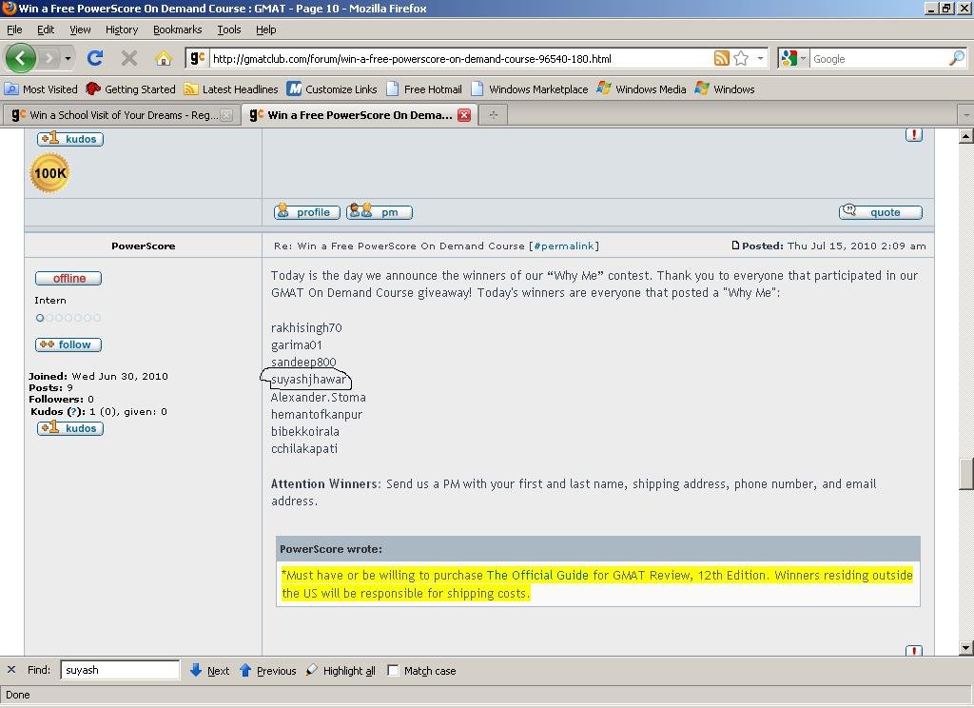Click the search magnifier icon in the Google box
974x708 pixels.
[x=956, y=59]
